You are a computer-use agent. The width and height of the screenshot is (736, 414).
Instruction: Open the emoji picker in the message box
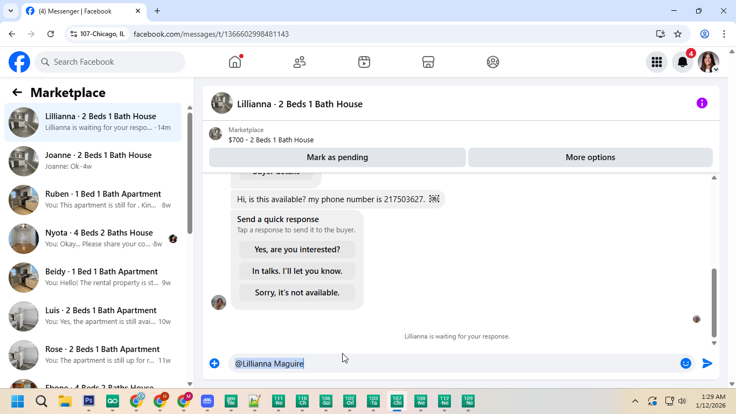coord(686,363)
